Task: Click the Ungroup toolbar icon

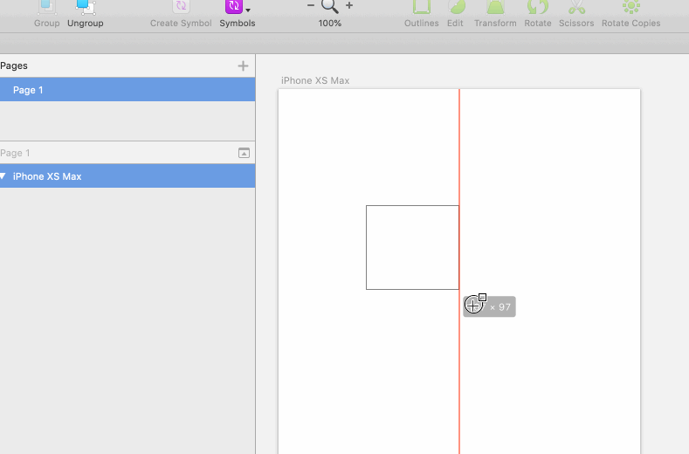Action: 85,7
